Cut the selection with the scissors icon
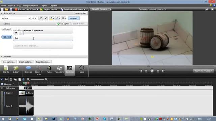 click(x=11, y=79)
